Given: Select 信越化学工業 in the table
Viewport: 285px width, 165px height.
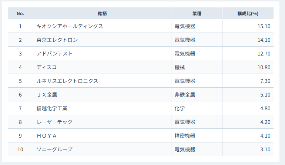Looking at the screenshot, I should pos(52,108).
